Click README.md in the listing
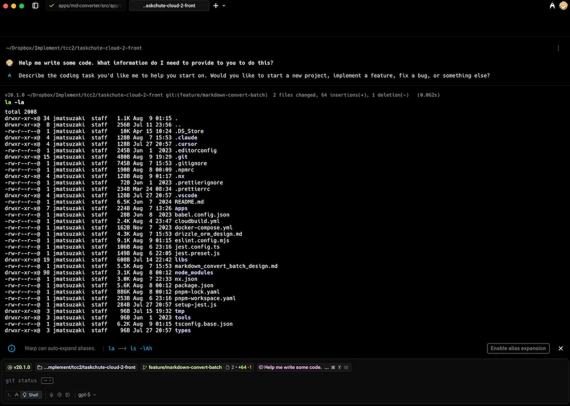Image resolution: width=570 pixels, height=406 pixels. click(x=189, y=202)
